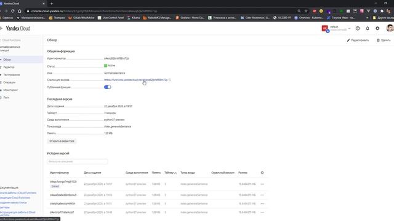Open the Концепции Cloud Functions documentation link
The width and height of the screenshot is (394, 221).
(x=15, y=198)
